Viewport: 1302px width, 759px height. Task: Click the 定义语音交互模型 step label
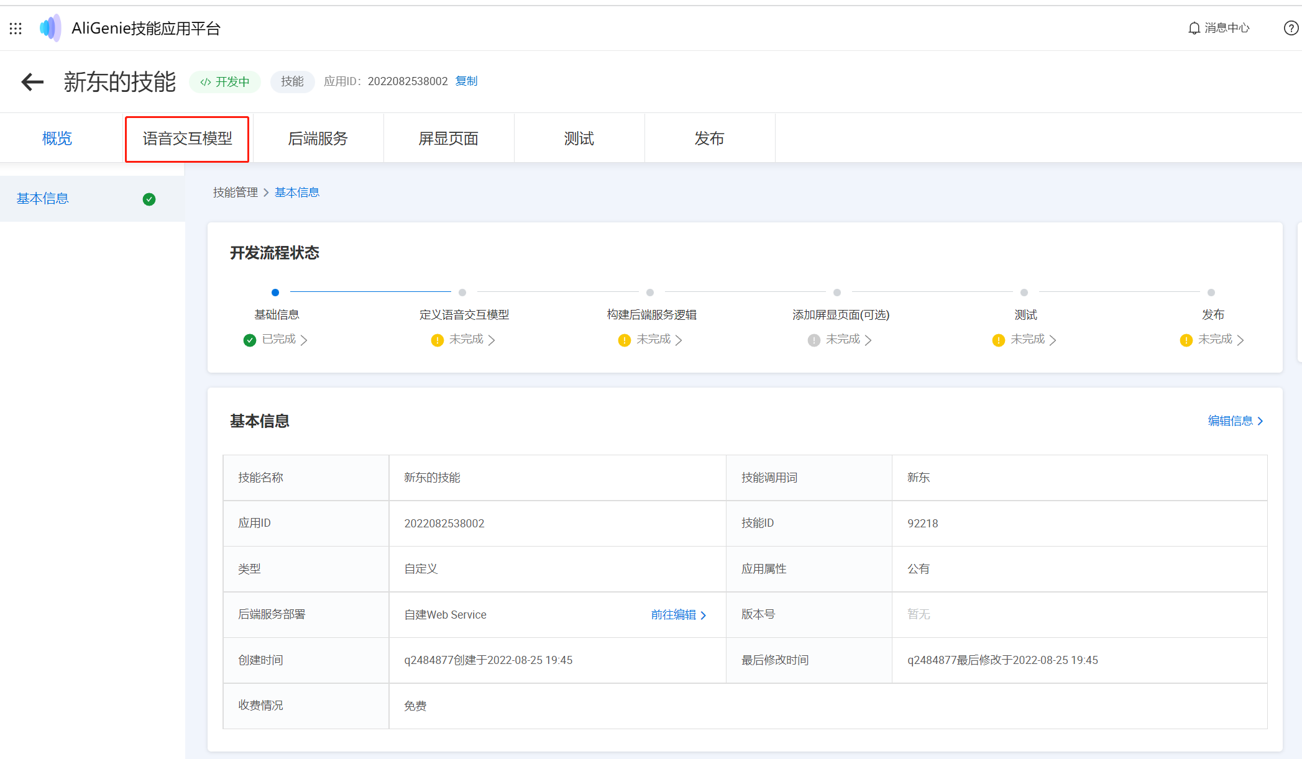coord(464,315)
